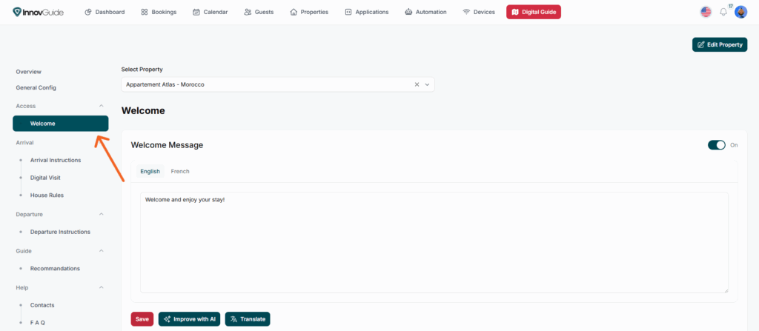The width and height of the screenshot is (759, 331).
Task: Click the red Save button
Action: coord(142,319)
